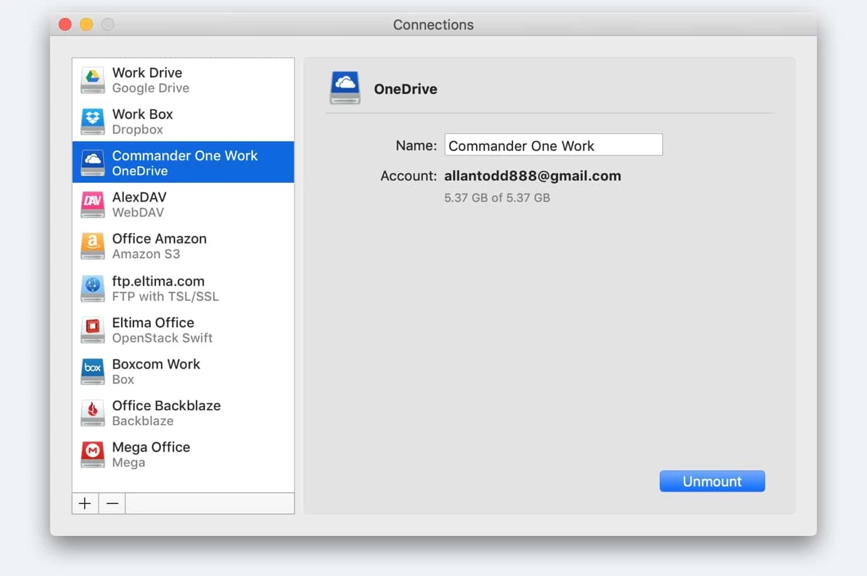Screen dimensions: 867x576
Task: Click the OneDrive icon for Commander One Work
Action: pos(93,163)
